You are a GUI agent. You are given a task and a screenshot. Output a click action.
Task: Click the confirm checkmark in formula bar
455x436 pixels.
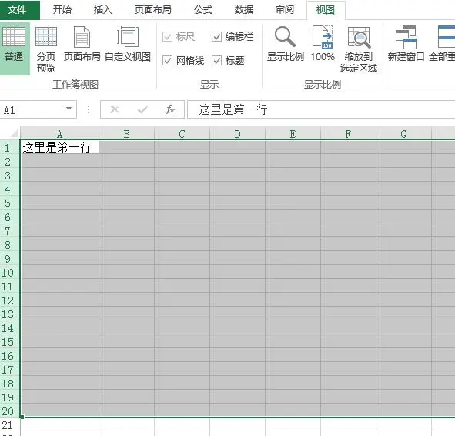[x=142, y=109]
